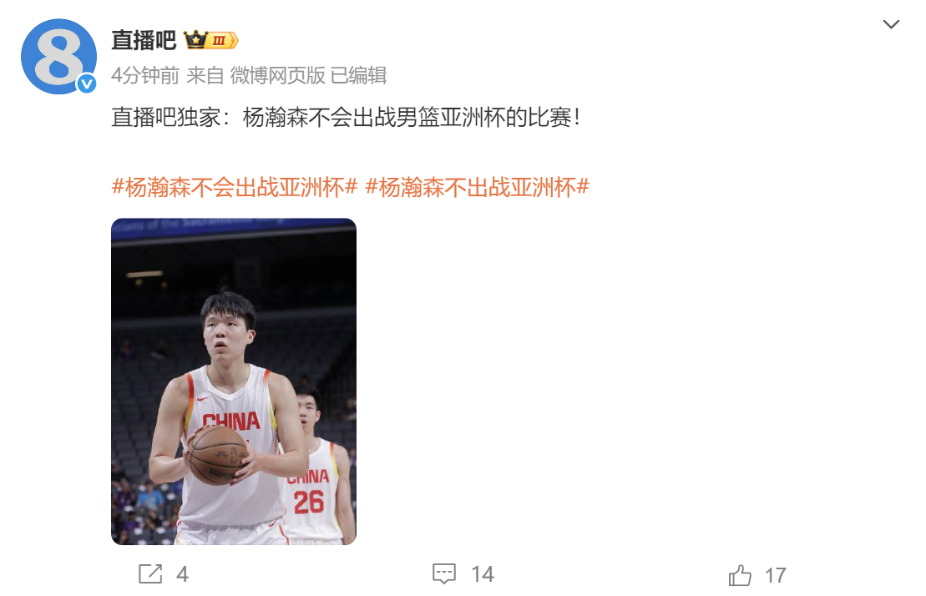Screen dimensions: 926x596
Task: Click the 微博网页版 source link
Action: [x=277, y=75]
